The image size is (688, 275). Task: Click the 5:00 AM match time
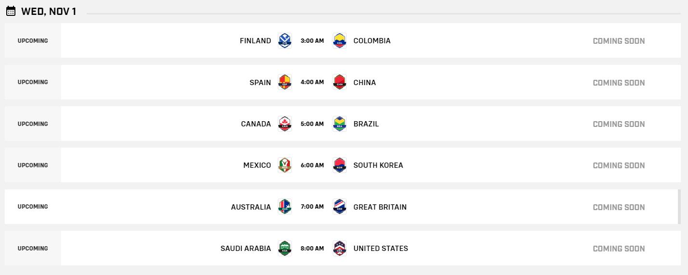pyautogui.click(x=312, y=124)
